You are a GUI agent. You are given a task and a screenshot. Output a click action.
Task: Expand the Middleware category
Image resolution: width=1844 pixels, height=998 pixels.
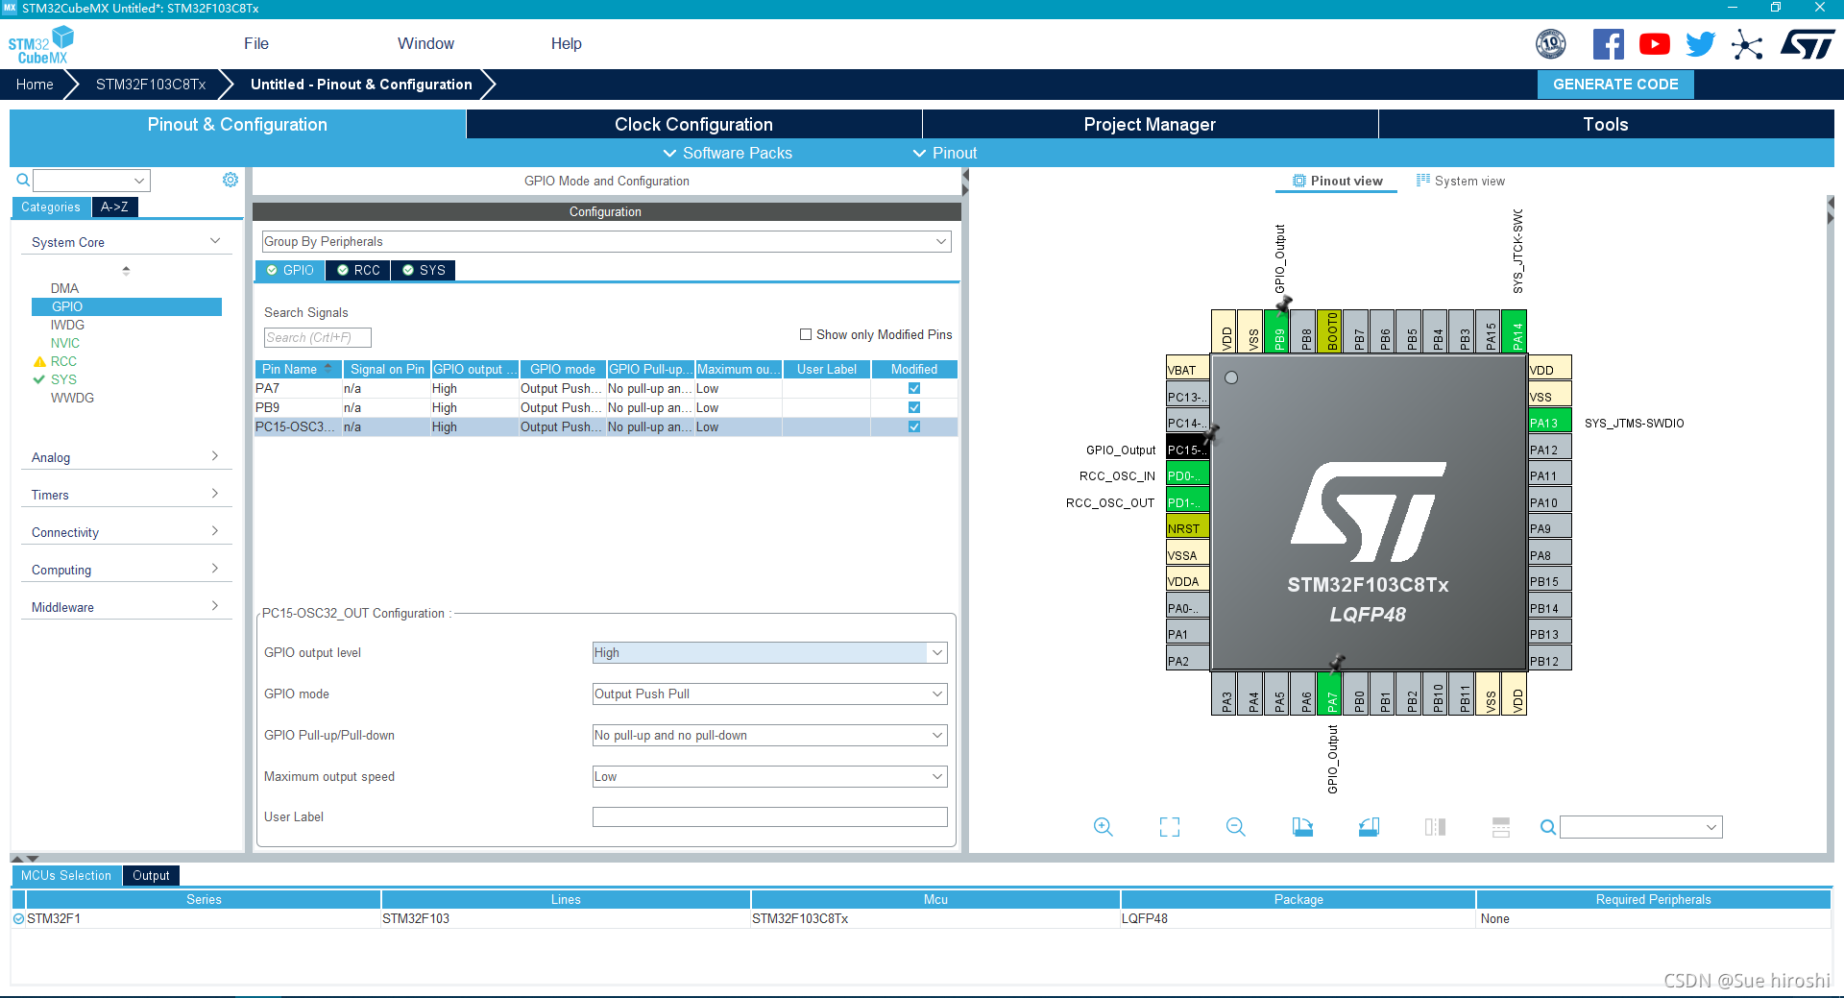[126, 607]
